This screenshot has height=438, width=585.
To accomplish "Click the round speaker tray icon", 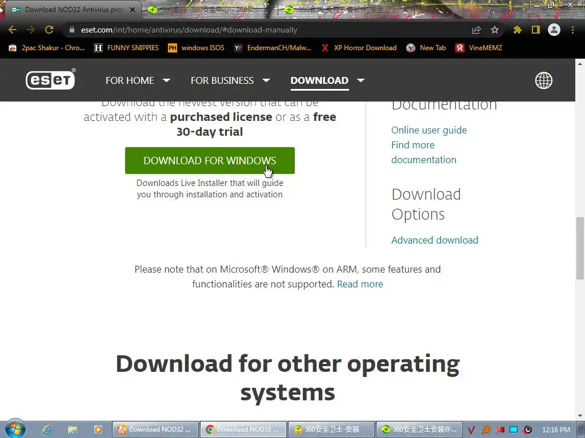I will (x=527, y=430).
